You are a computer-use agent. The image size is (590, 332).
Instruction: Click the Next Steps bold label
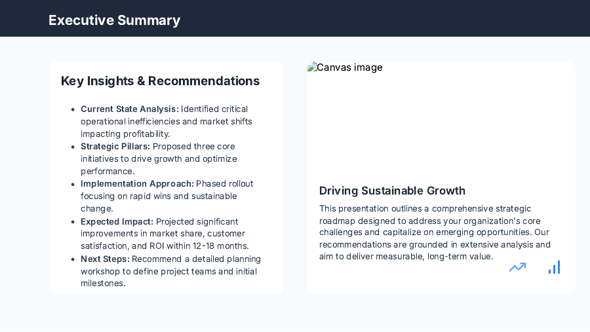click(105, 259)
